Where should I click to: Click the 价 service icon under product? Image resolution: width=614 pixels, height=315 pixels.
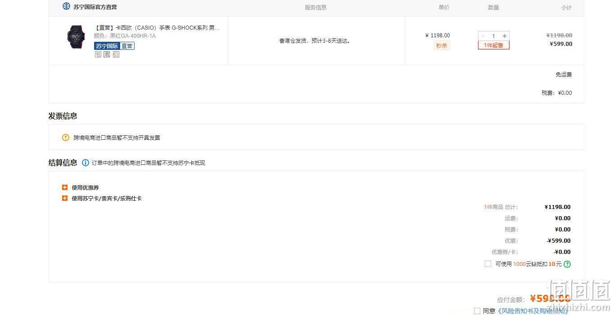point(116,54)
